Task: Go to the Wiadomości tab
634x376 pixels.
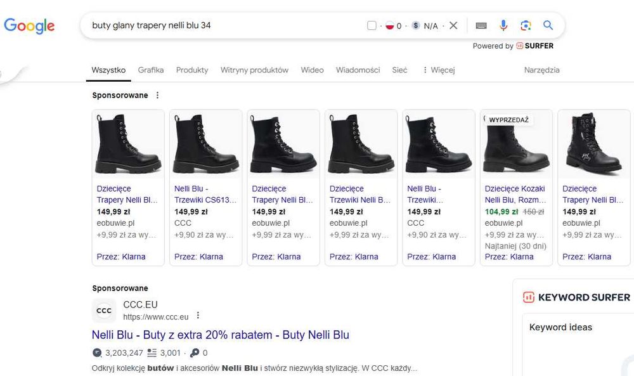Action: tap(358, 70)
